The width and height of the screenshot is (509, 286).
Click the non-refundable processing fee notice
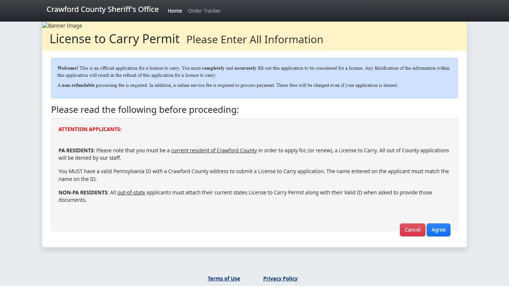tap(228, 85)
